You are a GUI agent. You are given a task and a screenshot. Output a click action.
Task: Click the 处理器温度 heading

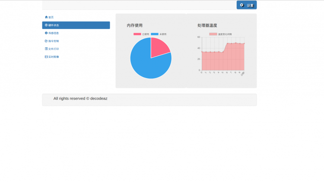click(207, 25)
